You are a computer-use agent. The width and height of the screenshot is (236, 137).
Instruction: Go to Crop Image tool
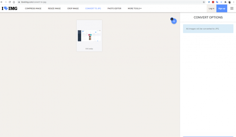[x=73, y=8]
